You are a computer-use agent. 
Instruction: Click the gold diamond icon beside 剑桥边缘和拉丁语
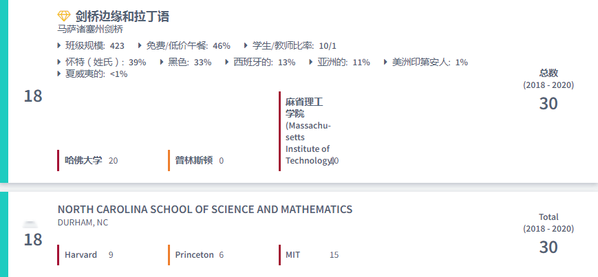pyautogui.click(x=64, y=16)
